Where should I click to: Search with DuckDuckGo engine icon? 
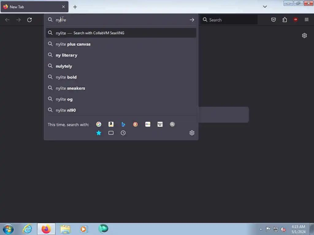135,124
